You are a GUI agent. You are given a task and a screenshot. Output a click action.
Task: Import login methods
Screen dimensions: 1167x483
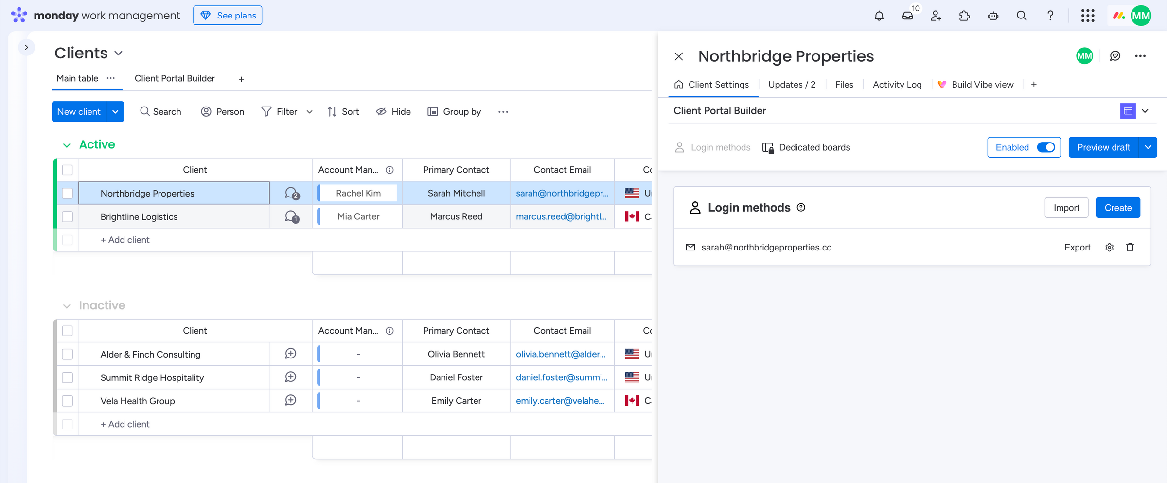1066,208
